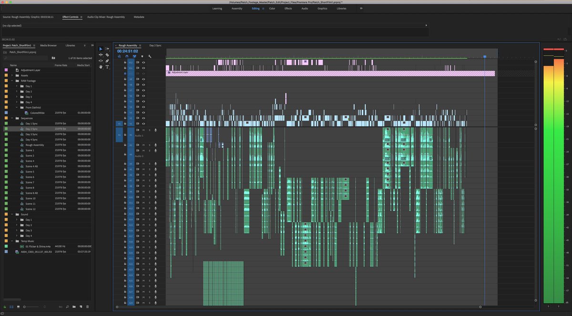The height and width of the screenshot is (316, 572).
Task: Solo audio track A1
Action: pyautogui.click(x=149, y=130)
